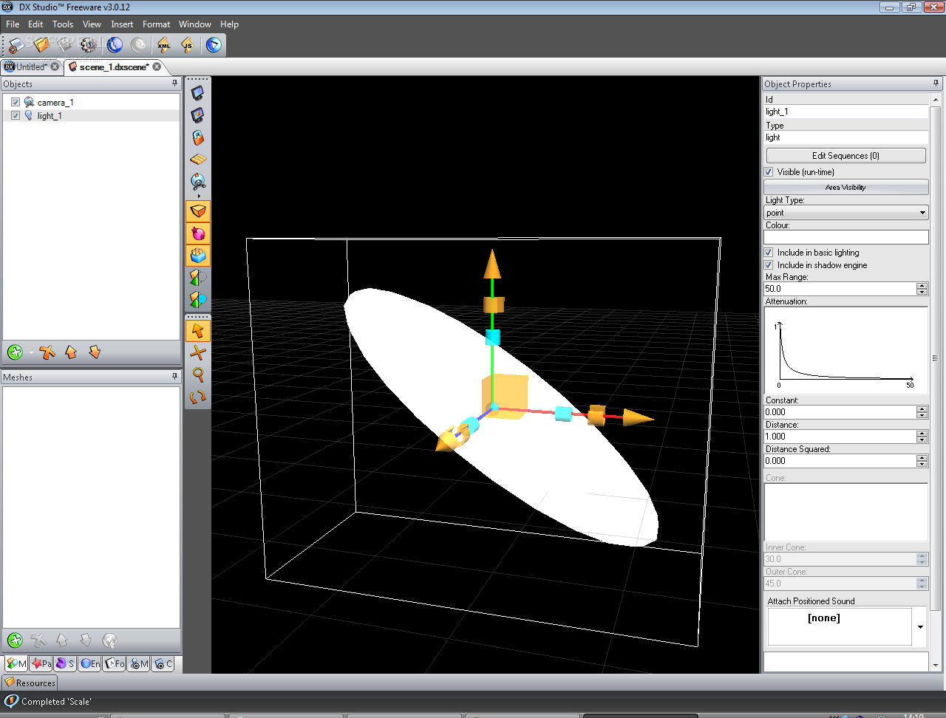The image size is (946, 718).
Task: Select the magnifier zoom tool
Action: (198, 375)
